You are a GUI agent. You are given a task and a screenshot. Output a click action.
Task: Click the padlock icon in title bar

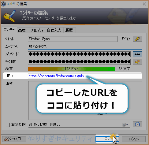(3, 4)
